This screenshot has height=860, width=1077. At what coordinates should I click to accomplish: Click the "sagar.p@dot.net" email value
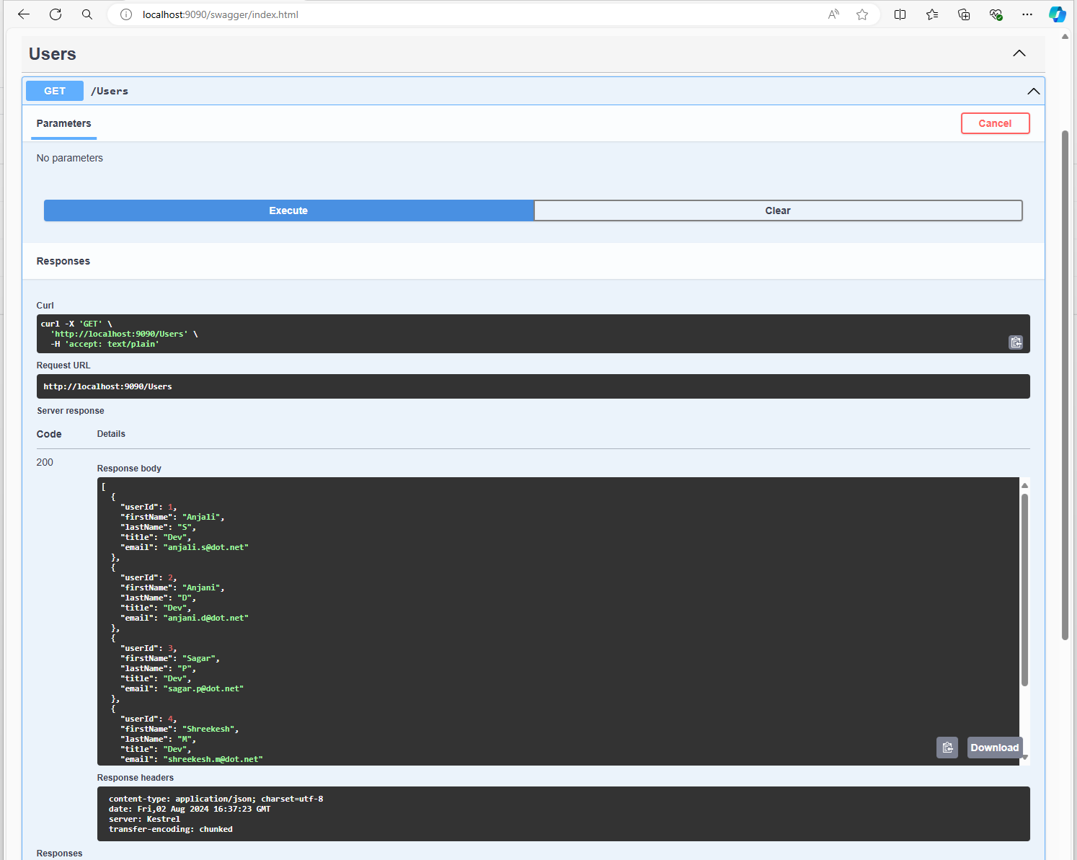[203, 688]
